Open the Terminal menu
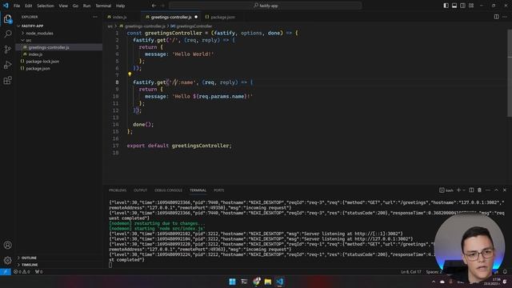This screenshot has width=512, height=288. point(103,6)
